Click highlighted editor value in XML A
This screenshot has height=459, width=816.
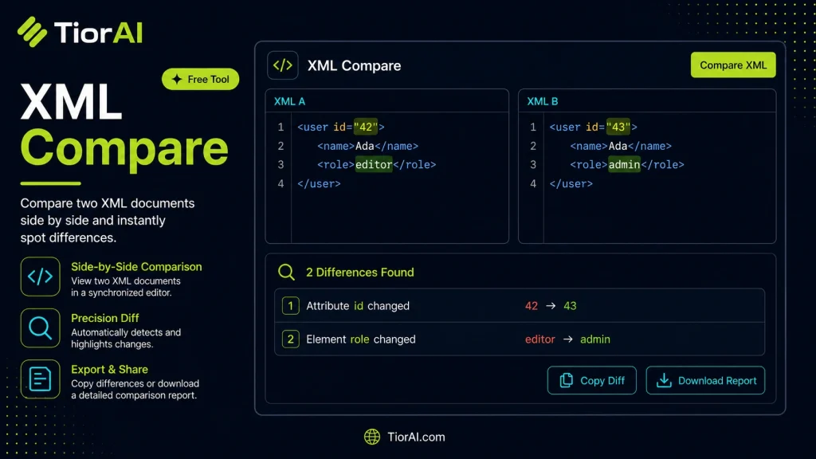pyautogui.click(x=374, y=165)
